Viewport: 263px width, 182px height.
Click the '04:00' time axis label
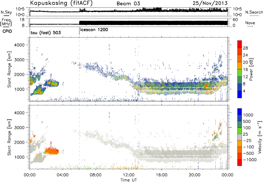(62, 175)
